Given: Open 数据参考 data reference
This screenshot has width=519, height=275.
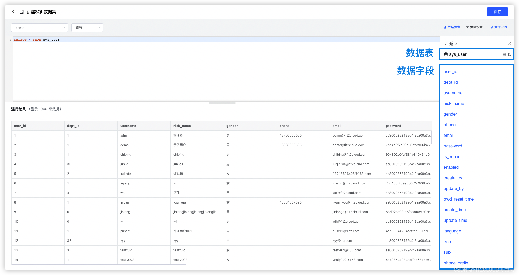Looking at the screenshot, I should tap(452, 27).
